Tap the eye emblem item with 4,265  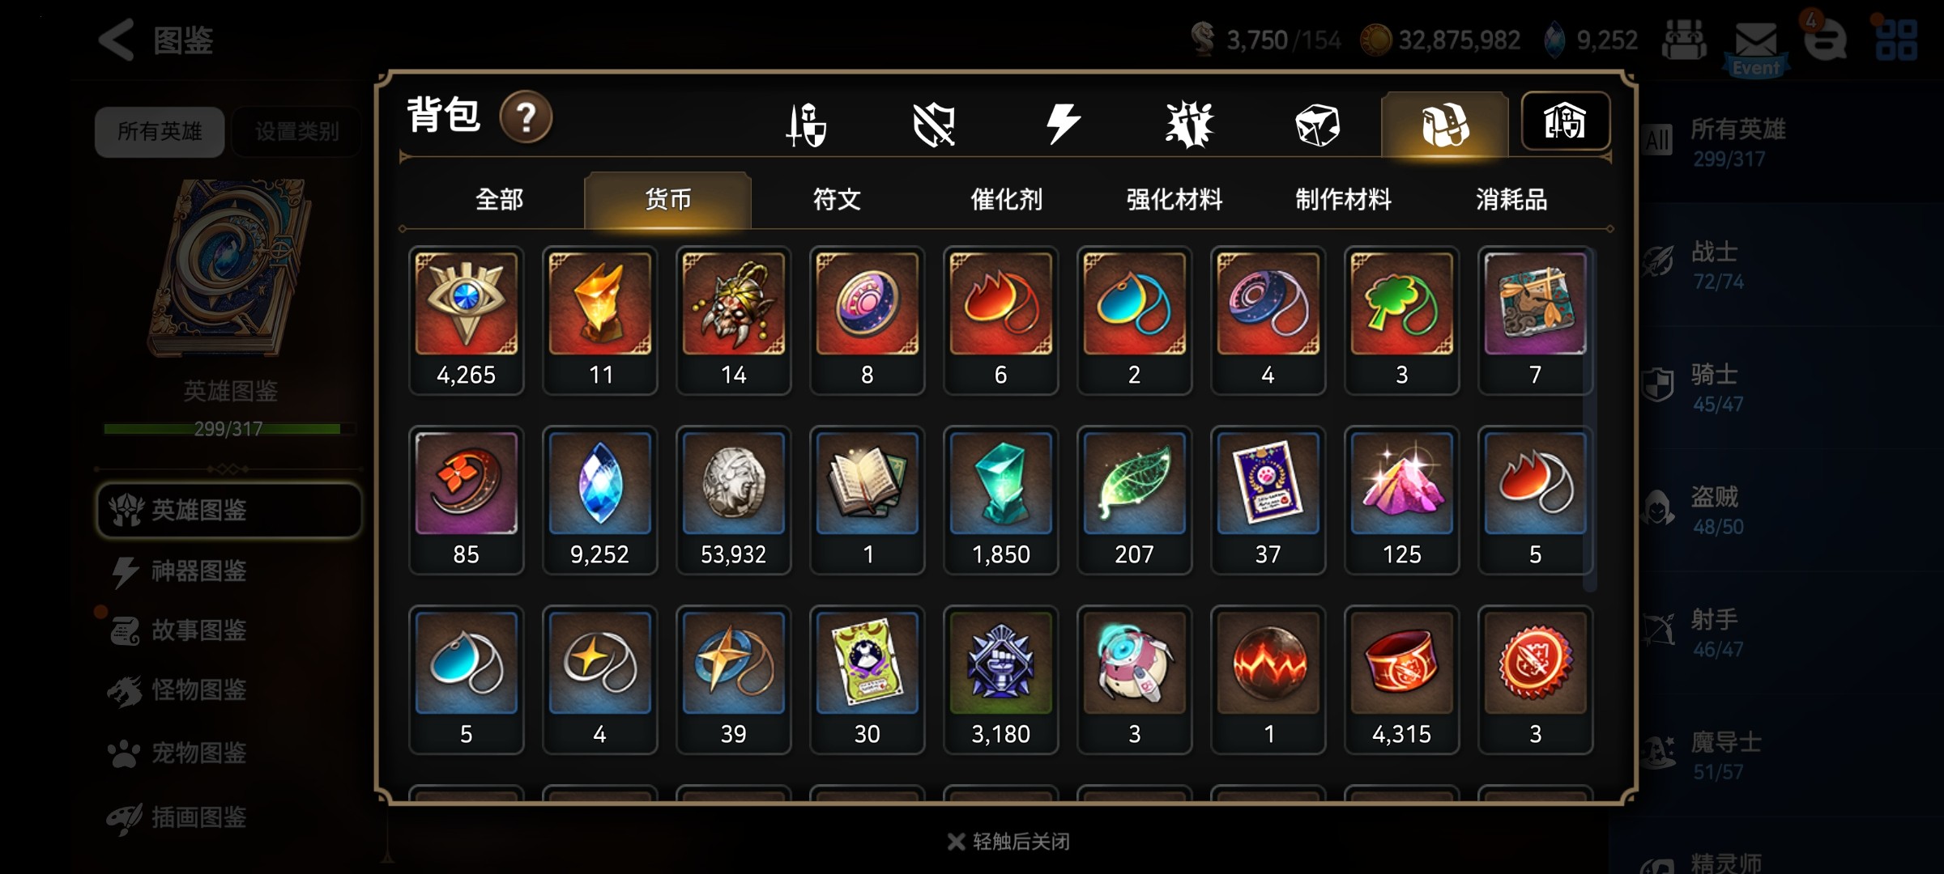(x=466, y=320)
